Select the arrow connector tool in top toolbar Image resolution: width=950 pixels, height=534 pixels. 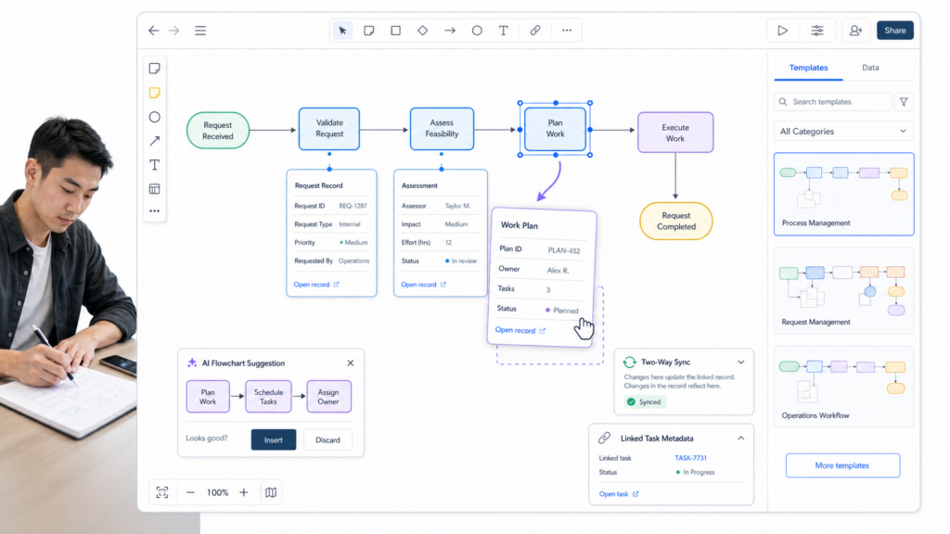[450, 31]
